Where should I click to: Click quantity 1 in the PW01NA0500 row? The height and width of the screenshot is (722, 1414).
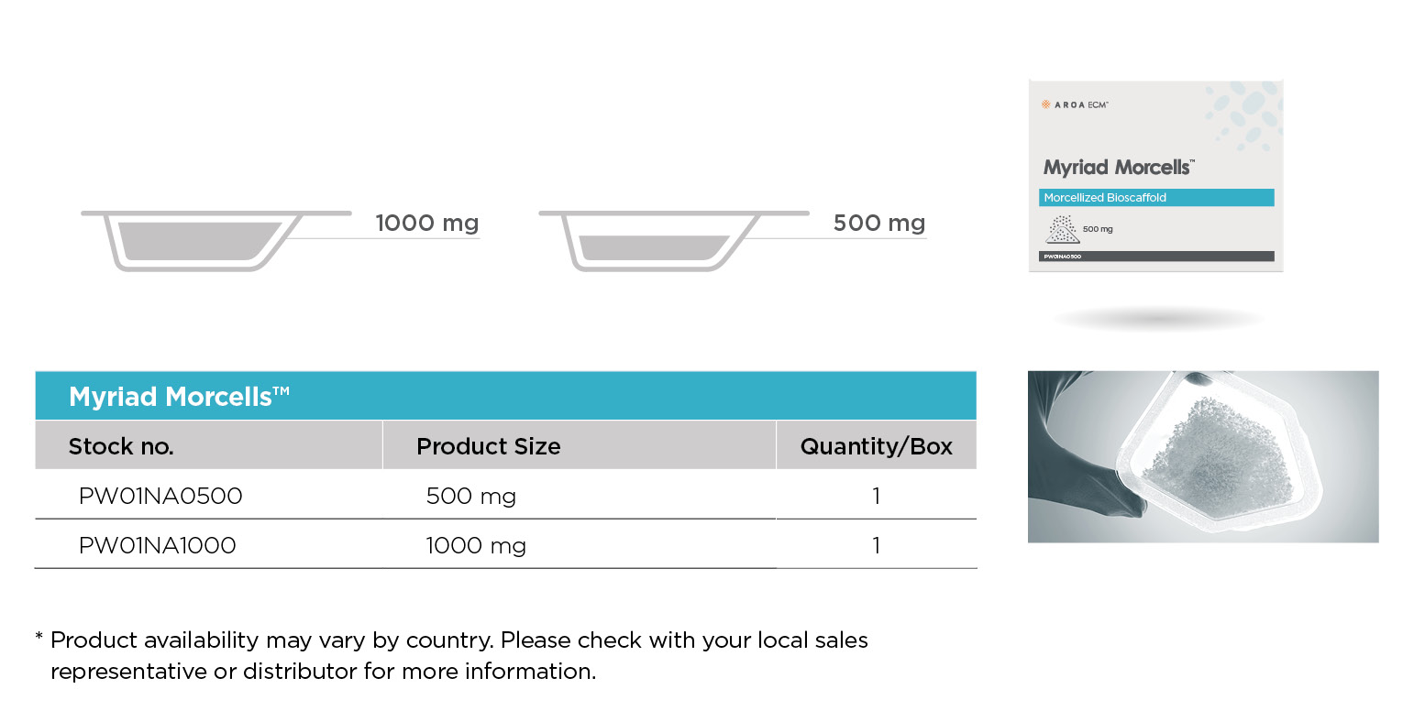(877, 496)
